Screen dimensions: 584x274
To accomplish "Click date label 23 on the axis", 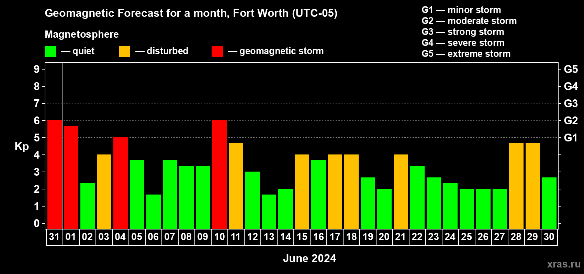I will click(434, 237).
